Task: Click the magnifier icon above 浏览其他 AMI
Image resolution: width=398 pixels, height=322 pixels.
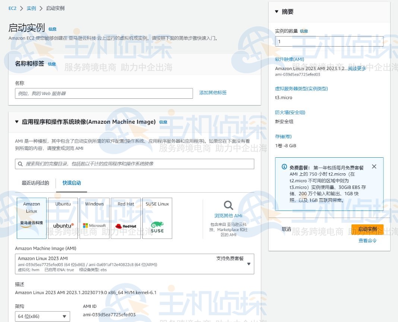Action: click(228, 205)
